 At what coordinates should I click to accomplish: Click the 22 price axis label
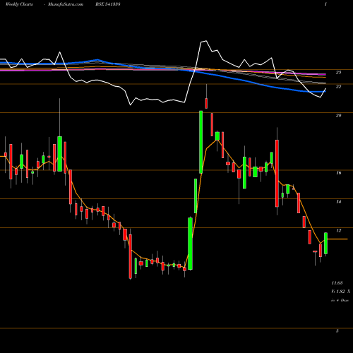tap(338, 87)
